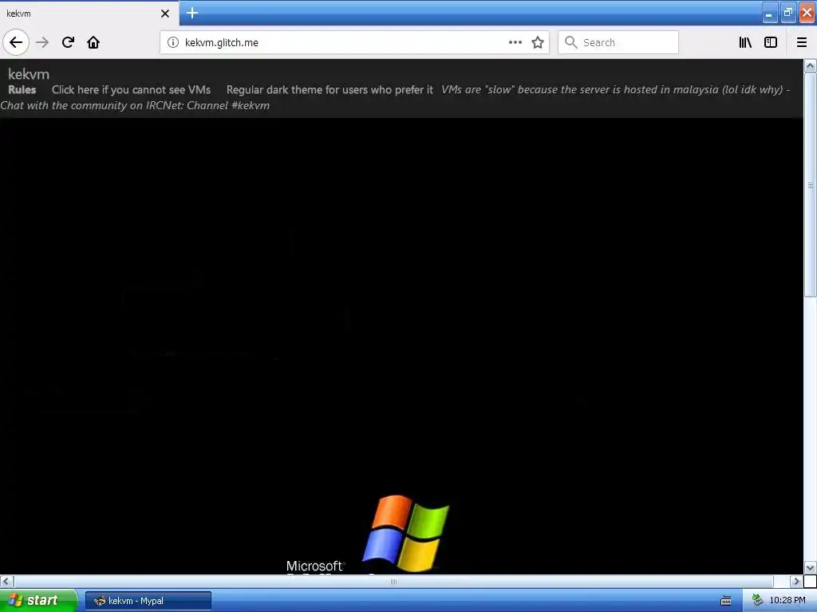Click 'Click here if you cannot see VMs'
Image resolution: width=817 pixels, height=612 pixels.
click(x=132, y=89)
